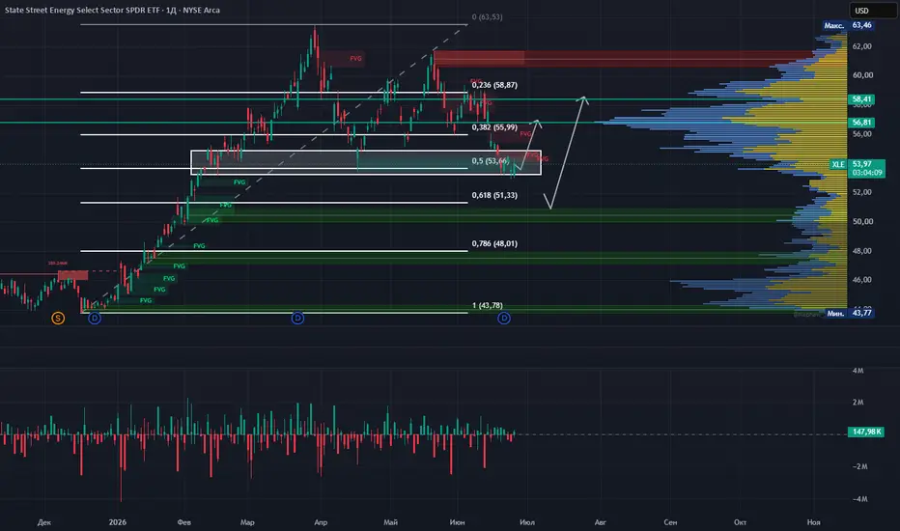Screen dimensions: 900x531
Task: Click the red FVG label near April peak
Action: tap(356, 59)
